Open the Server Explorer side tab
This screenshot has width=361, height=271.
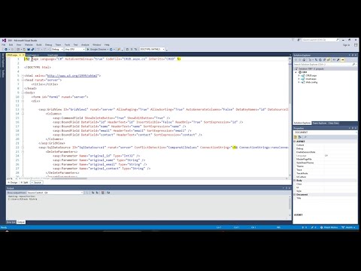pos(3,60)
